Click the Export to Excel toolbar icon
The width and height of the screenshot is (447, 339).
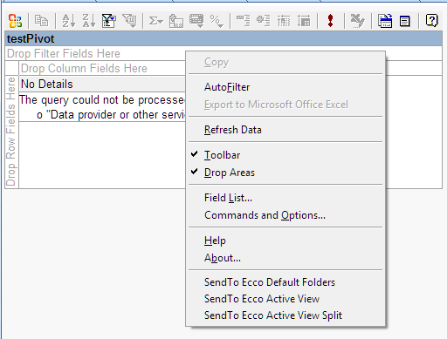357,21
